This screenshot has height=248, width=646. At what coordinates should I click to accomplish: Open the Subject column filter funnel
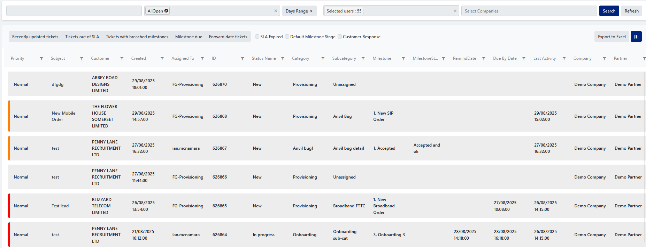(82, 59)
